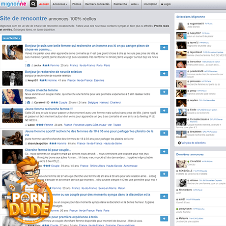Screen dimensions: 226x226
Task: Click plus button on the Melun listing
Action: click(x=164, y=174)
